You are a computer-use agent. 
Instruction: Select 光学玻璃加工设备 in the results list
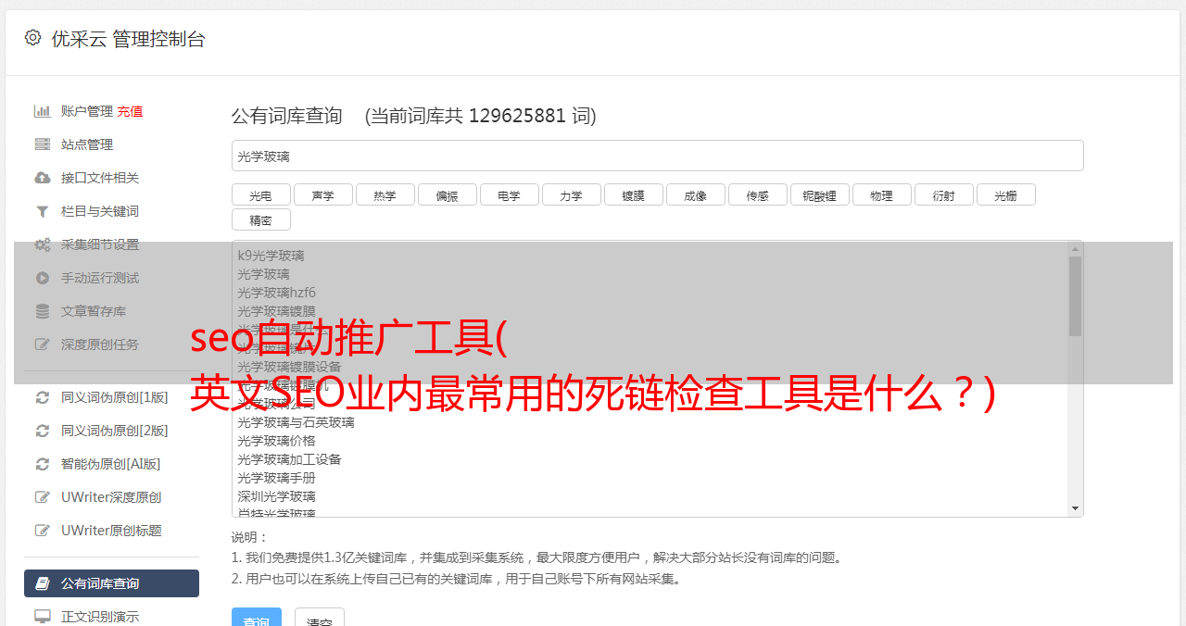click(289, 459)
